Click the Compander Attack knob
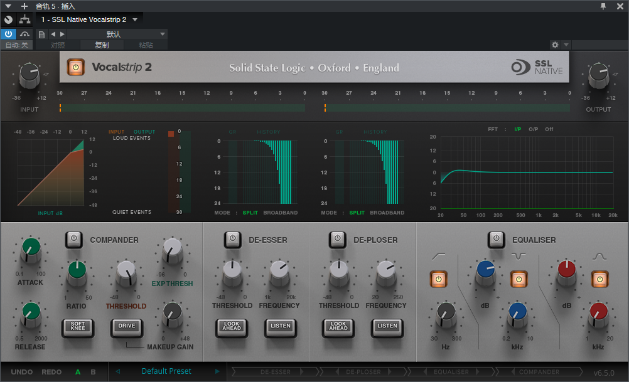Viewport: 629px width, 382px height. (31, 250)
